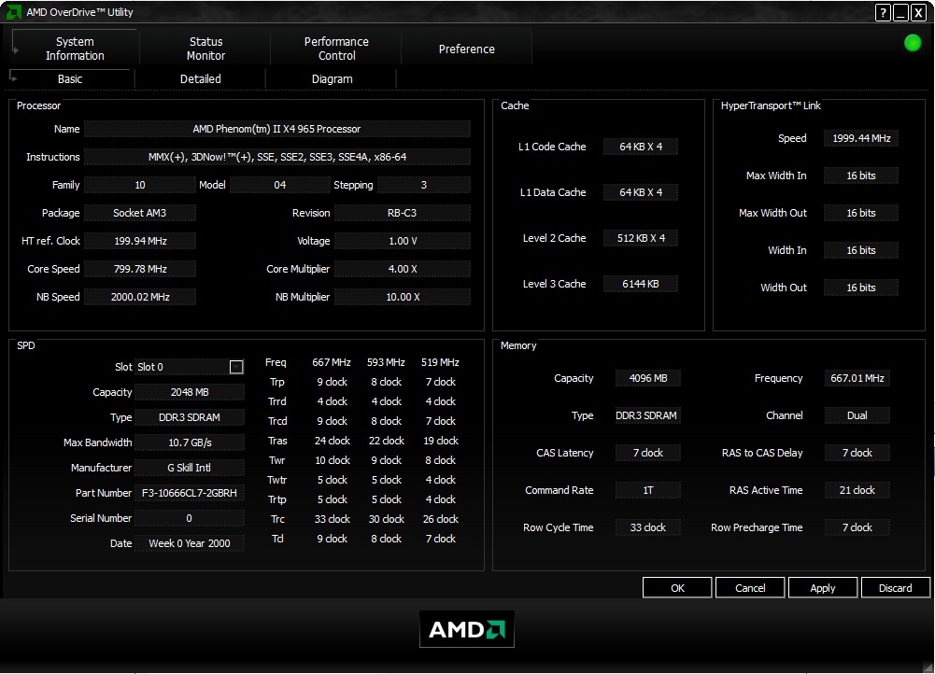This screenshot has height=674, width=935.
Task: Click the 593 MHz Freq column header
Action: point(386,362)
